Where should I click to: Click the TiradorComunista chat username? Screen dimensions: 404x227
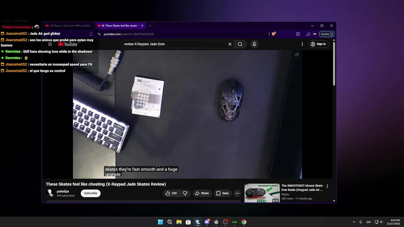(16, 27)
